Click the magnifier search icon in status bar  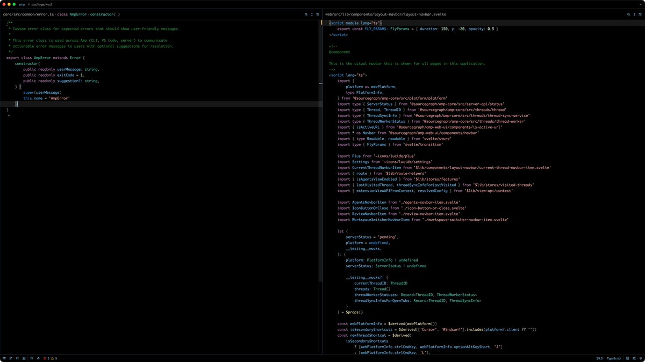(32, 358)
